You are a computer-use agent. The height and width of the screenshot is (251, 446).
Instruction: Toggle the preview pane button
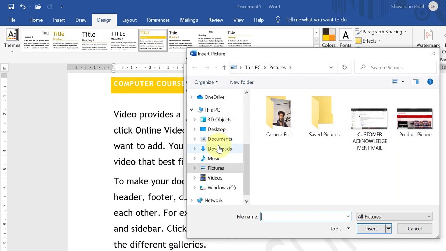pyautogui.click(x=415, y=82)
